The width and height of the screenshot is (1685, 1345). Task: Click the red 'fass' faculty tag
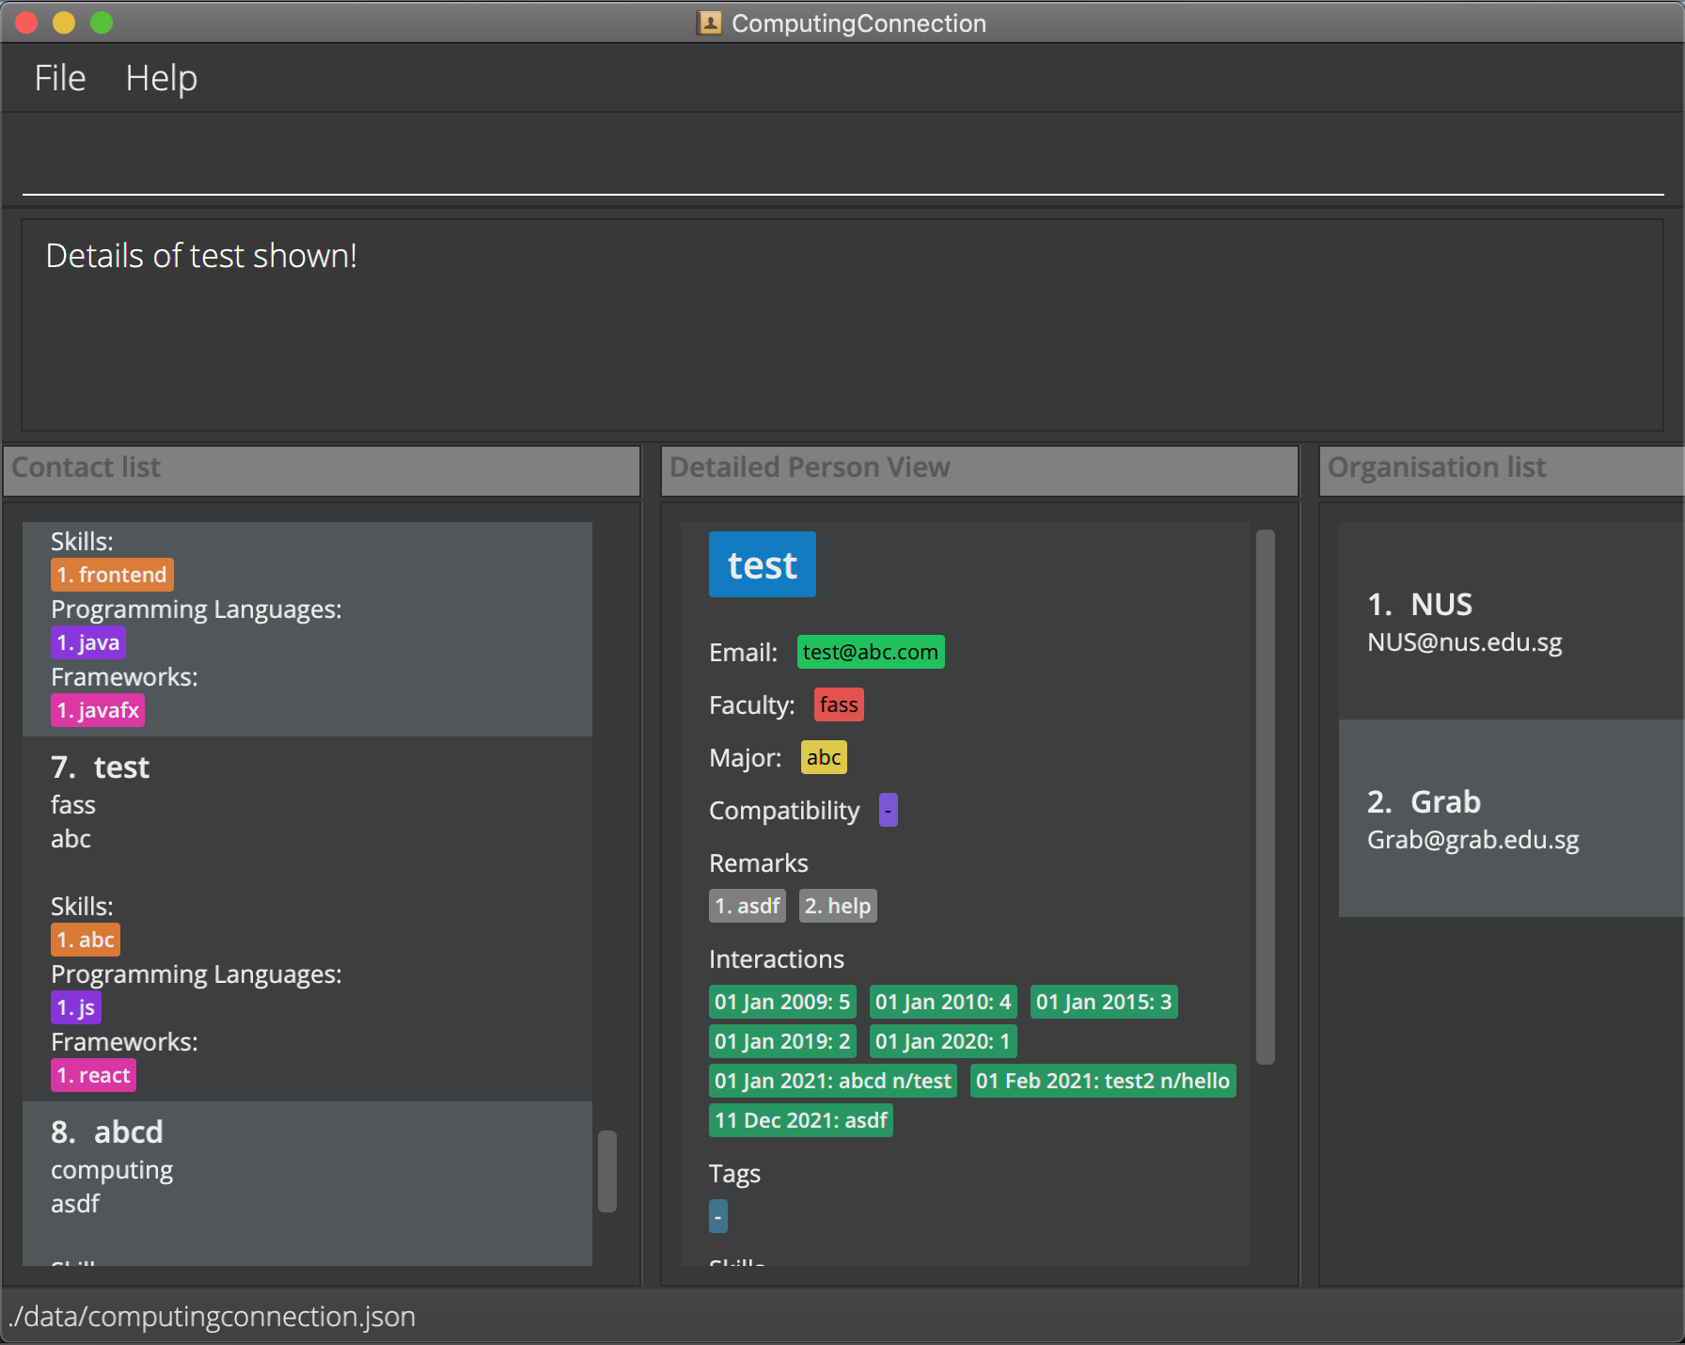[x=839, y=704]
